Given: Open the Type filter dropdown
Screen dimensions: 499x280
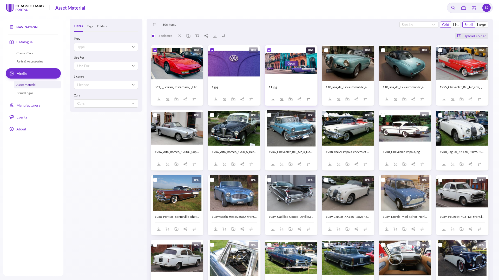Looking at the screenshot, I should pos(106,47).
